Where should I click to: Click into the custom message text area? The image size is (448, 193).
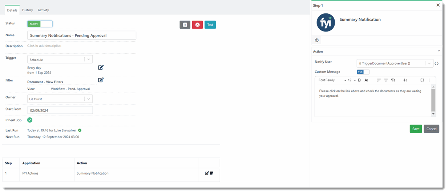pyautogui.click(x=373, y=101)
